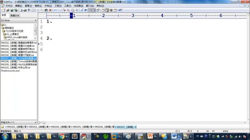Open Chrome from the taskbar
The width and height of the screenshot is (250, 140).
click(x=64, y=136)
